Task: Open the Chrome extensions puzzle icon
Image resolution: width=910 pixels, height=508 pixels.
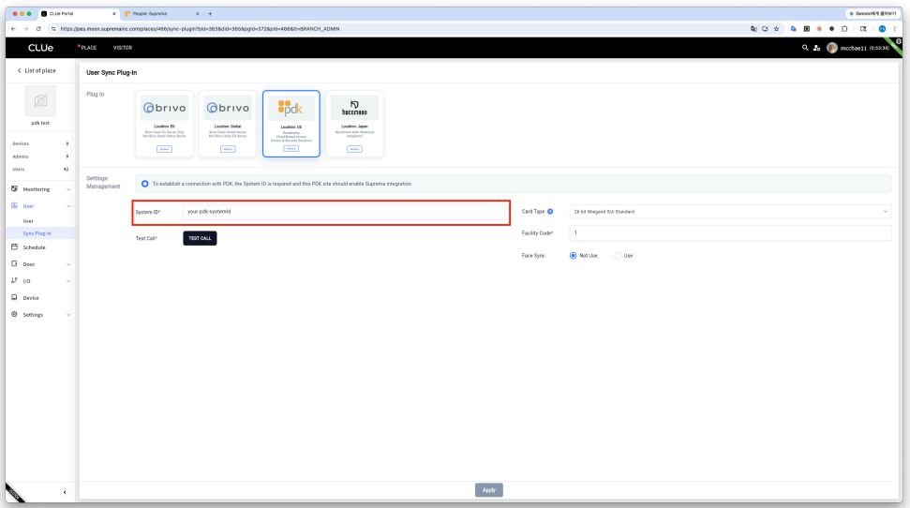Action: 844,28
